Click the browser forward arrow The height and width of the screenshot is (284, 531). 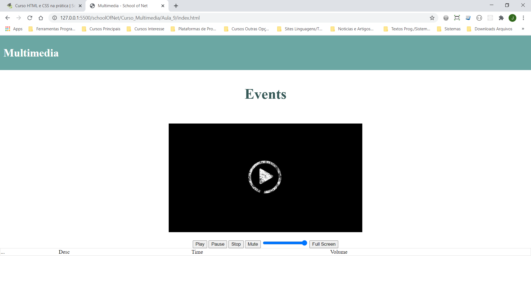(x=19, y=18)
